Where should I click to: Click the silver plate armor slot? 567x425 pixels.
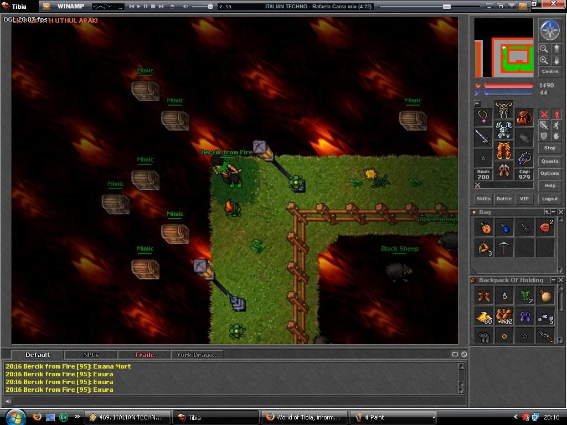tap(504, 131)
